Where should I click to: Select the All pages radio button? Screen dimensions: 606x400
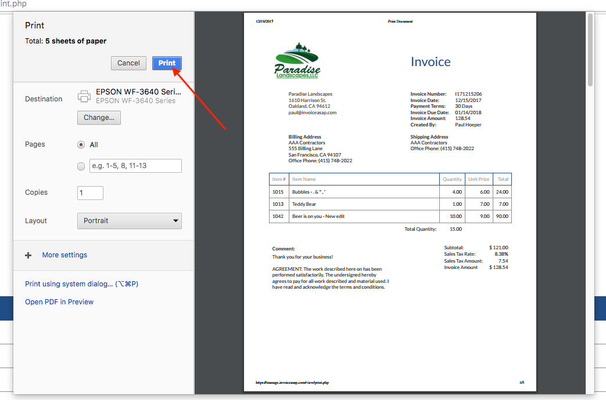[81, 145]
